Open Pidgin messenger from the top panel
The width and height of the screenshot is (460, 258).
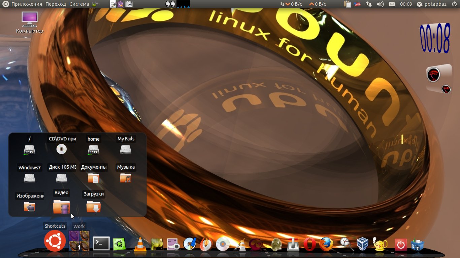click(121, 4)
